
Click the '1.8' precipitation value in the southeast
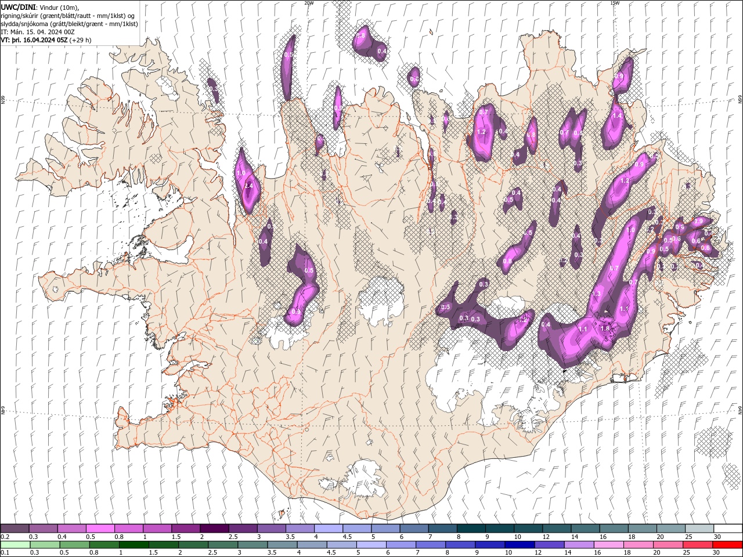click(x=605, y=328)
